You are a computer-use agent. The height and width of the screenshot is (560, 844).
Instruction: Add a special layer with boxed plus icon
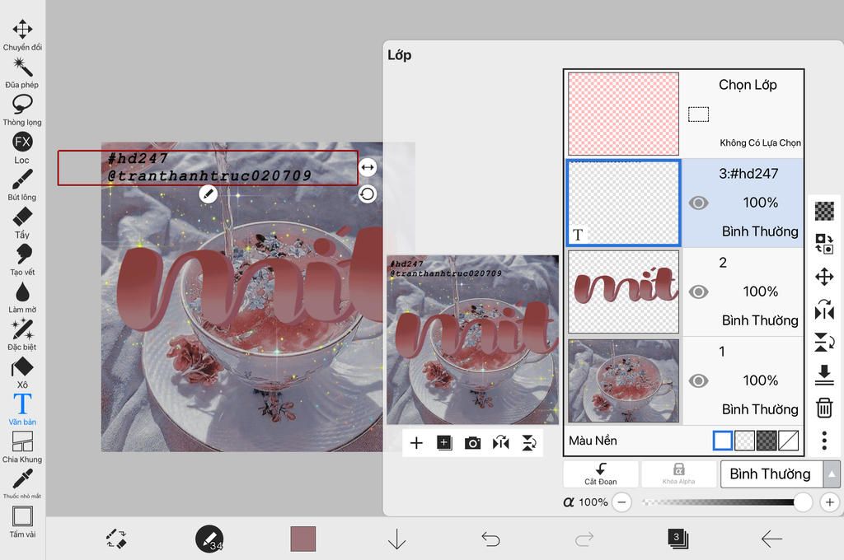(444, 443)
